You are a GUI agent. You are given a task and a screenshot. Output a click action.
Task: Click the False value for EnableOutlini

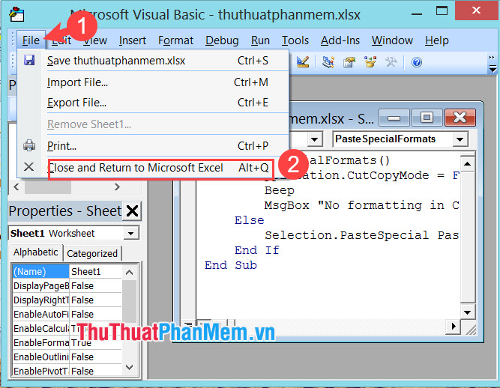pos(96,357)
